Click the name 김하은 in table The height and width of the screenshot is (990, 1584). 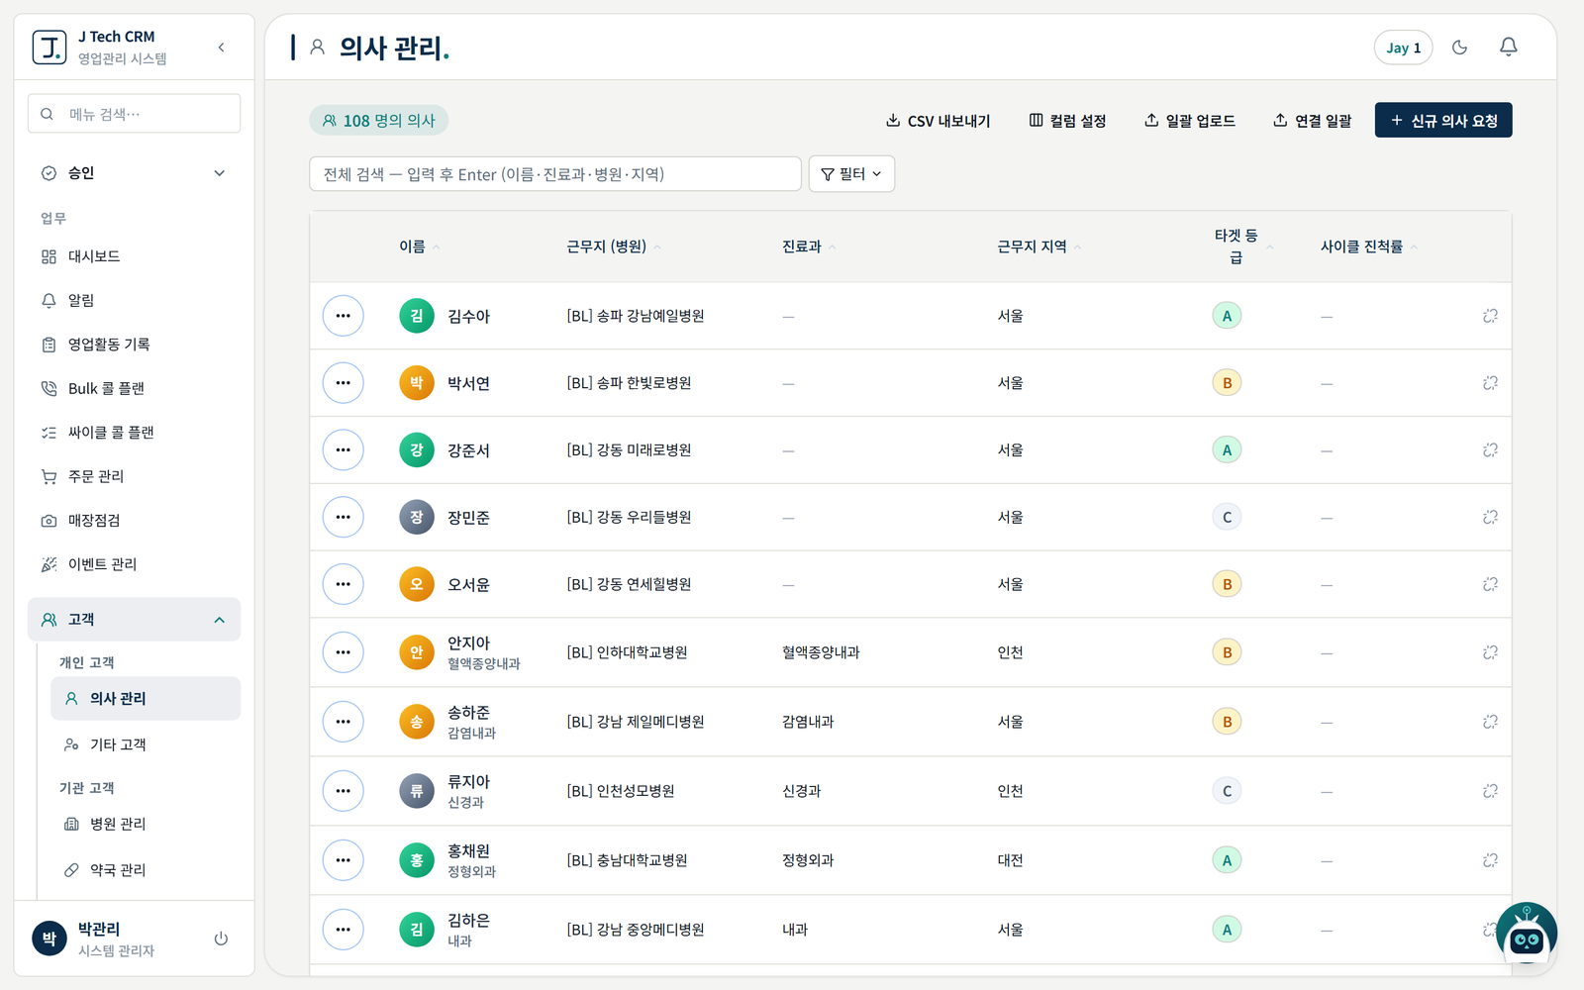tap(468, 920)
